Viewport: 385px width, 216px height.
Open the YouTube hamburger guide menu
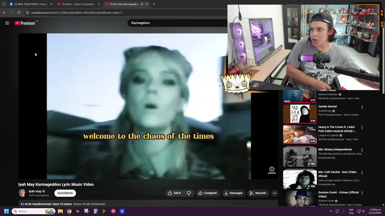7,23
